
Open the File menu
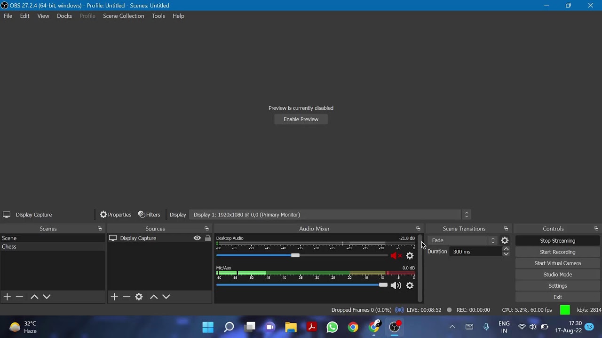click(8, 16)
